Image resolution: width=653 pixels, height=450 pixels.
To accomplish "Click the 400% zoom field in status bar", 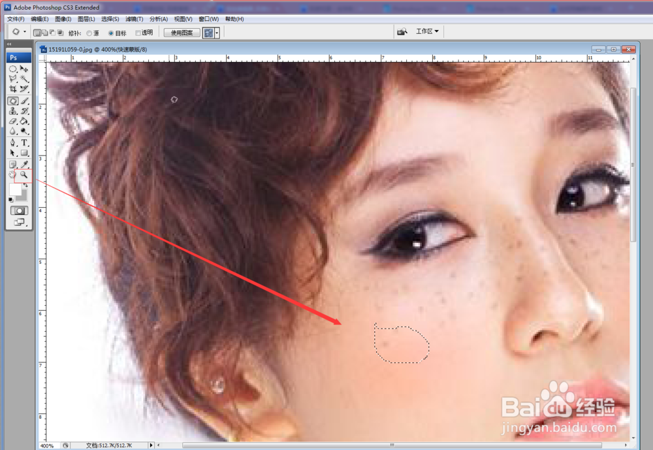I will pos(46,445).
